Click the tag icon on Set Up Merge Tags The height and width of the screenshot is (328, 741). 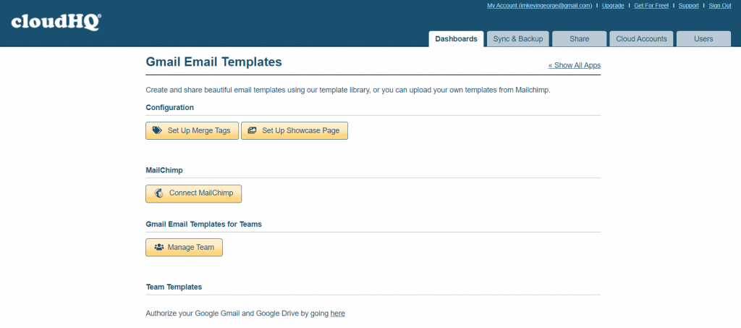157,130
